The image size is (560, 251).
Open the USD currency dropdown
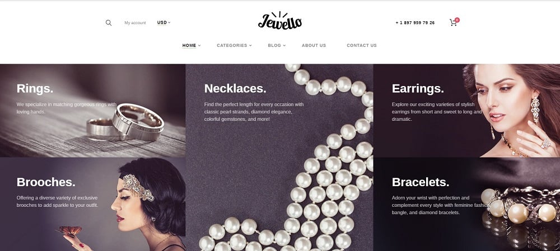[x=164, y=22]
